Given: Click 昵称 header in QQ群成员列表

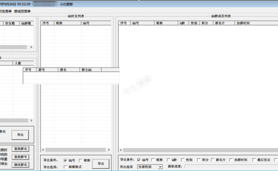Looking at the screenshot, I should tap(166, 23).
